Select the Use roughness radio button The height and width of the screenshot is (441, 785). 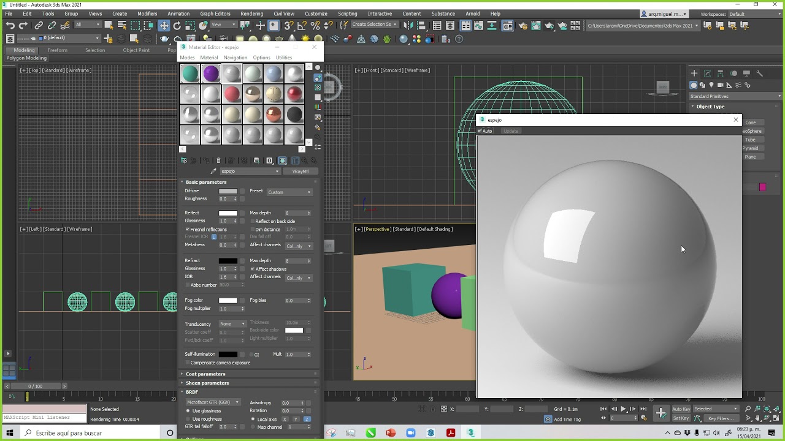(188, 419)
